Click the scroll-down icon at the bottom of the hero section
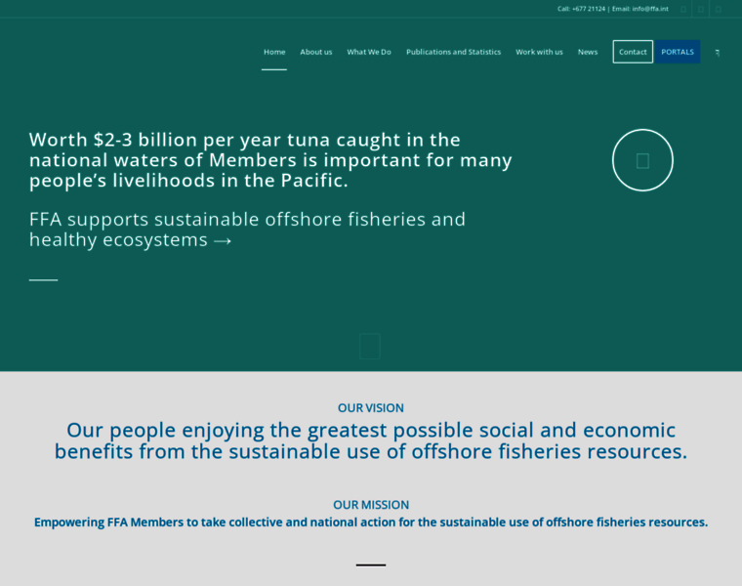 [x=370, y=346]
